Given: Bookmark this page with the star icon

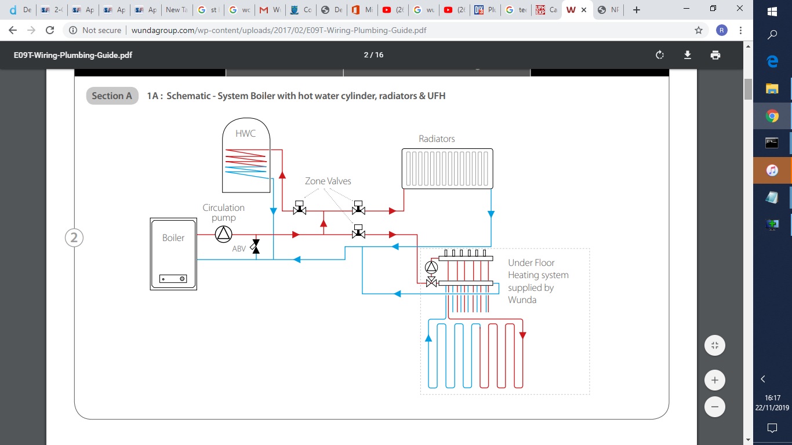Looking at the screenshot, I should tap(699, 30).
